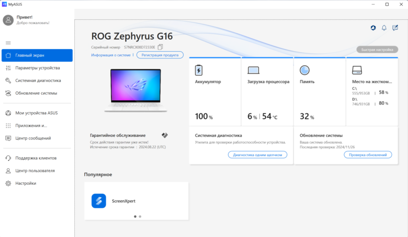Click Диагностика одним щелчком button
This screenshot has height=237, width=408.
click(257, 155)
